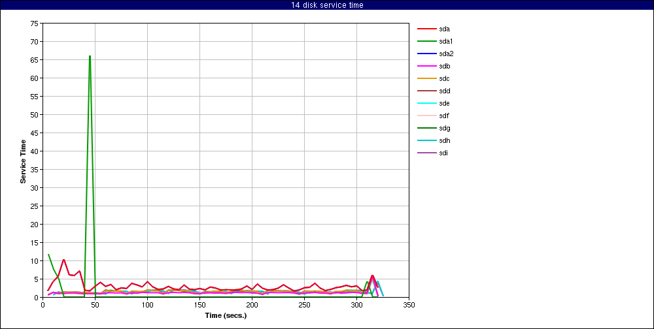654x329 pixels.
Task: Click the '14 disk service time' chart title
Action: pyautogui.click(x=327, y=5)
